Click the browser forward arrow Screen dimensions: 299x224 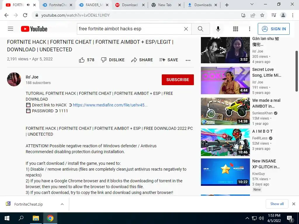[x=16, y=15]
